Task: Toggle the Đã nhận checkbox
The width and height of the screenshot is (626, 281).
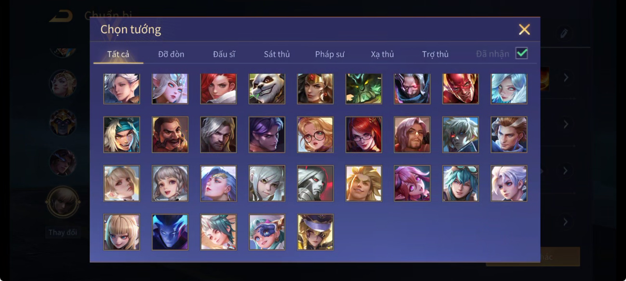Action: tap(521, 53)
